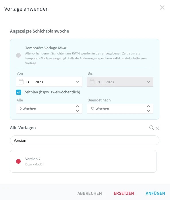Screen dimensions: 170x200
Task: Select the red Version 2 template radio
Action: pyautogui.click(x=18, y=161)
